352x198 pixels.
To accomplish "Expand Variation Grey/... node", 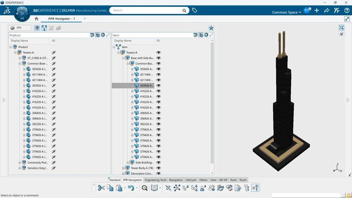I will (20, 168).
